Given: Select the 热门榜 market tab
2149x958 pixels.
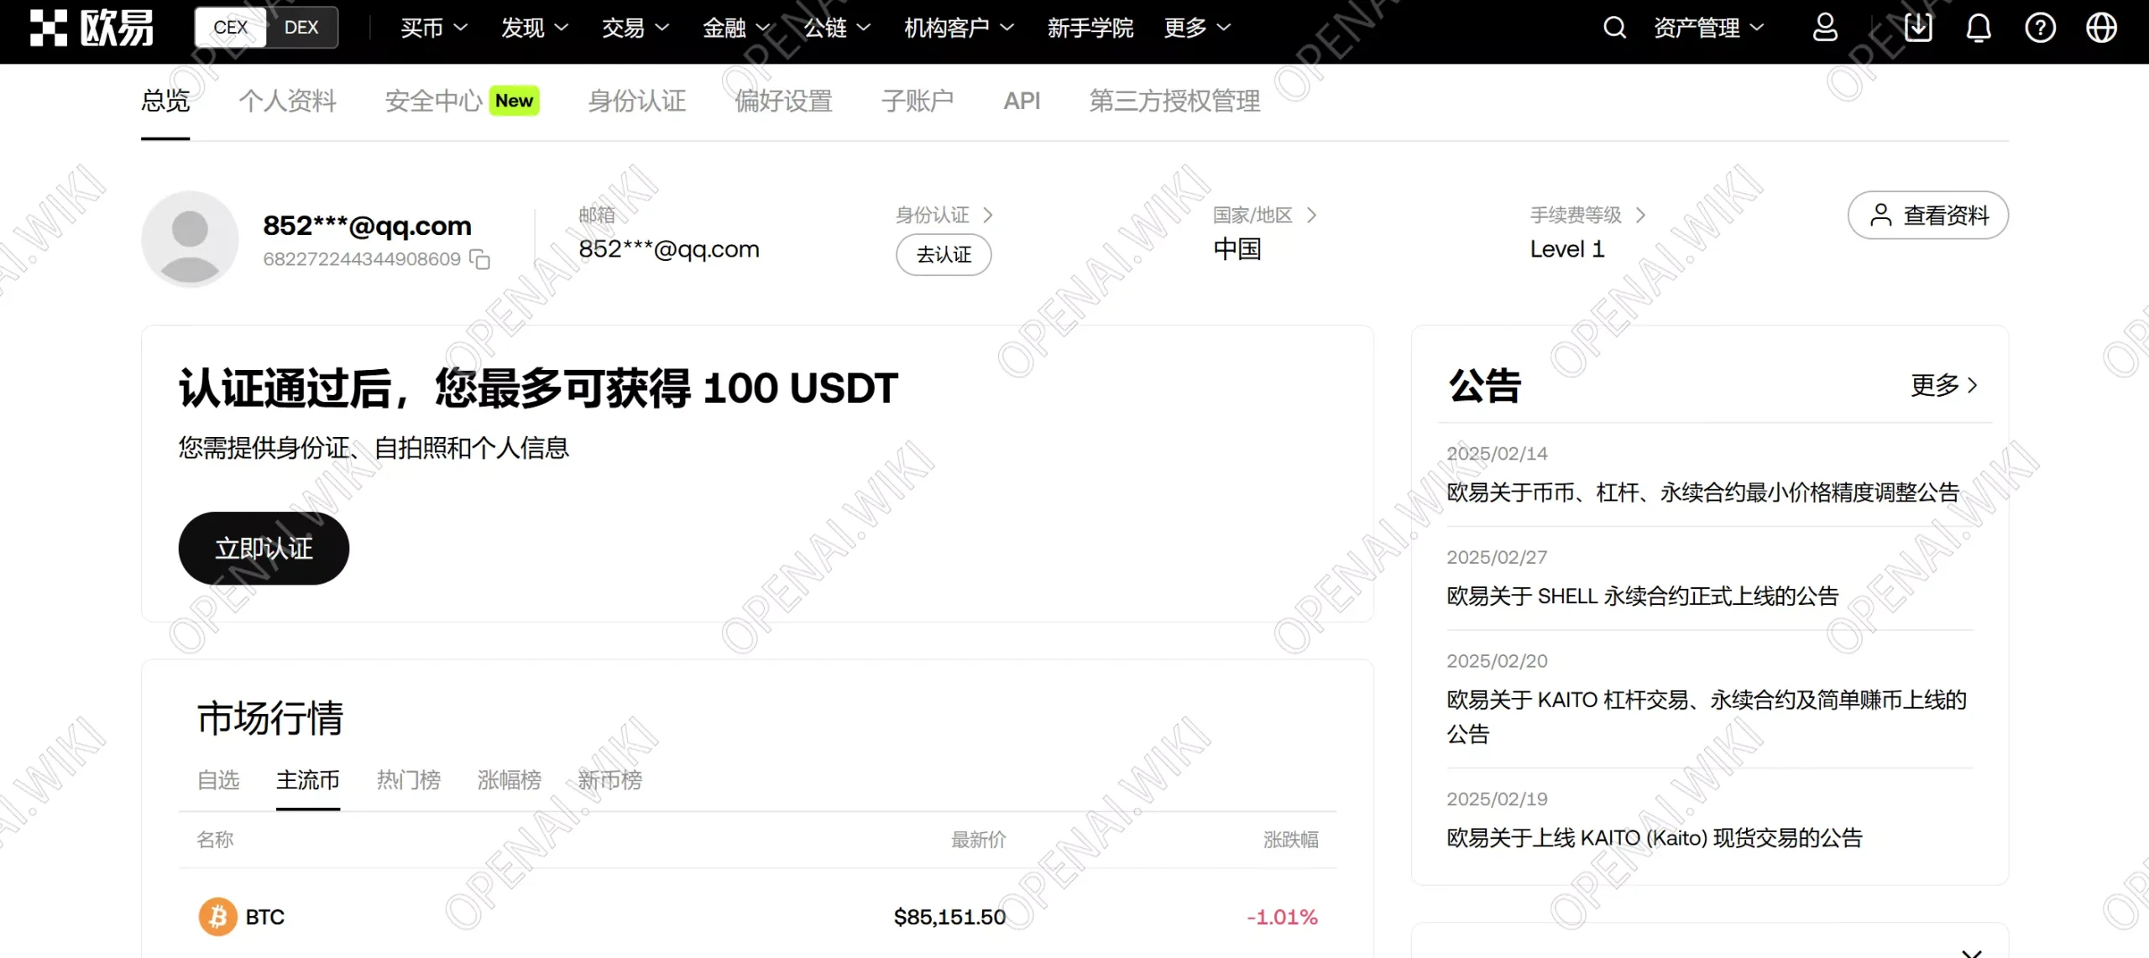Looking at the screenshot, I should (409, 780).
